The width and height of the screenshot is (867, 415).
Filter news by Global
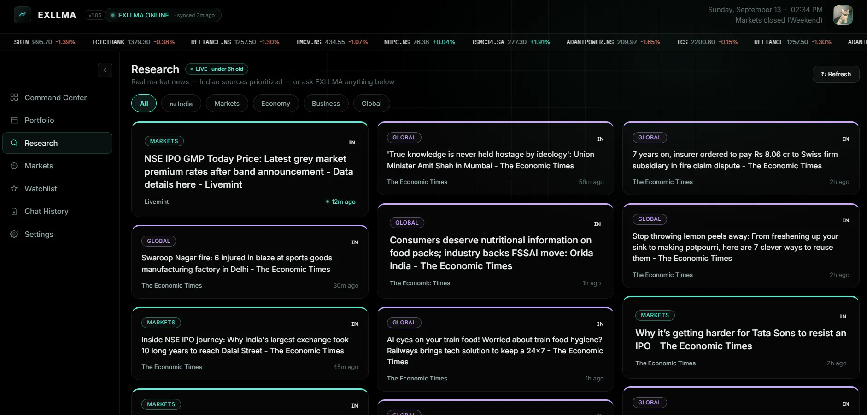tap(371, 104)
